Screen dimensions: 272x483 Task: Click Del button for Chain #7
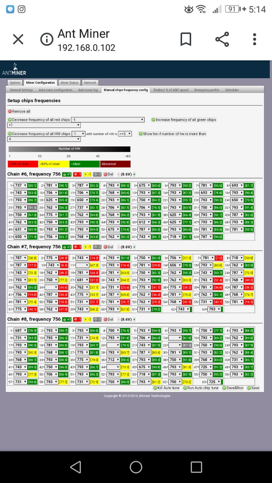coord(108,247)
